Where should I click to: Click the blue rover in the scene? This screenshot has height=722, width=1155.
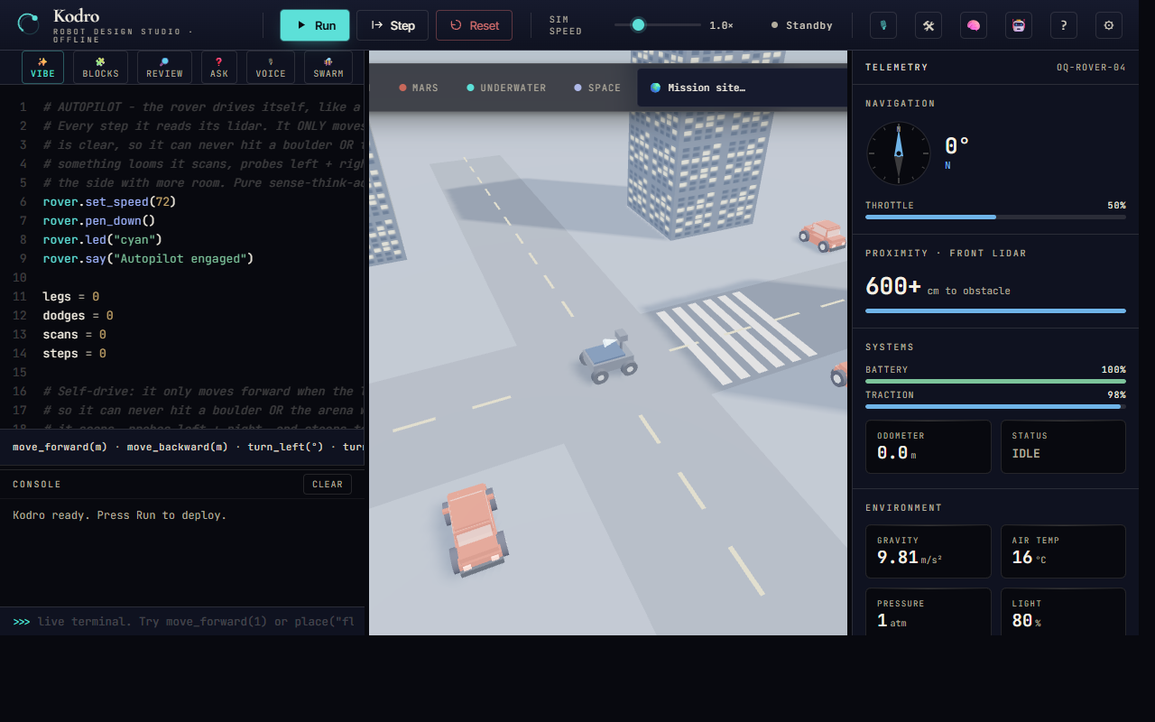coord(610,356)
